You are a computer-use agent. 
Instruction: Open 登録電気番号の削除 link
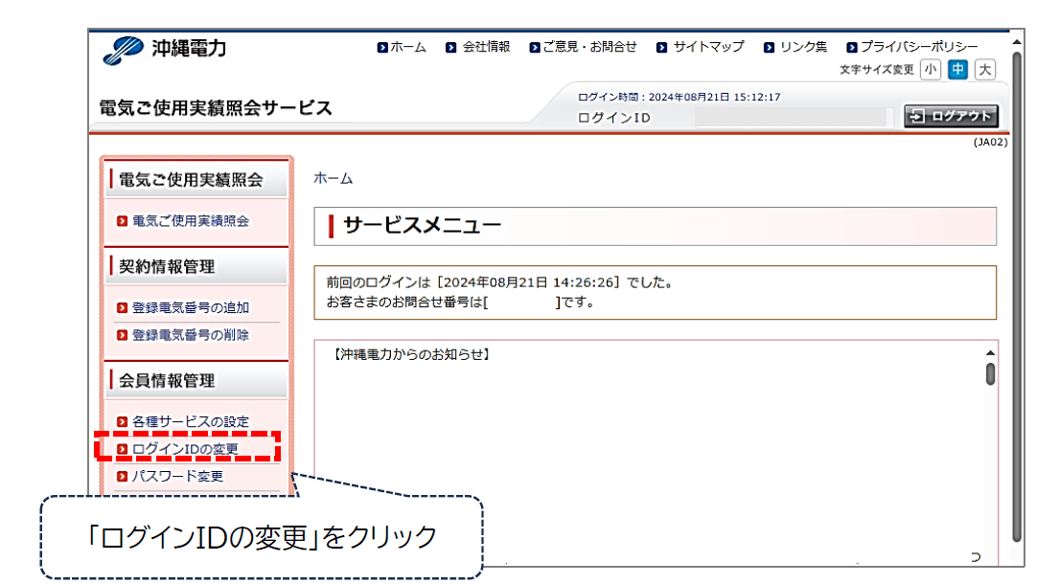click(190, 335)
